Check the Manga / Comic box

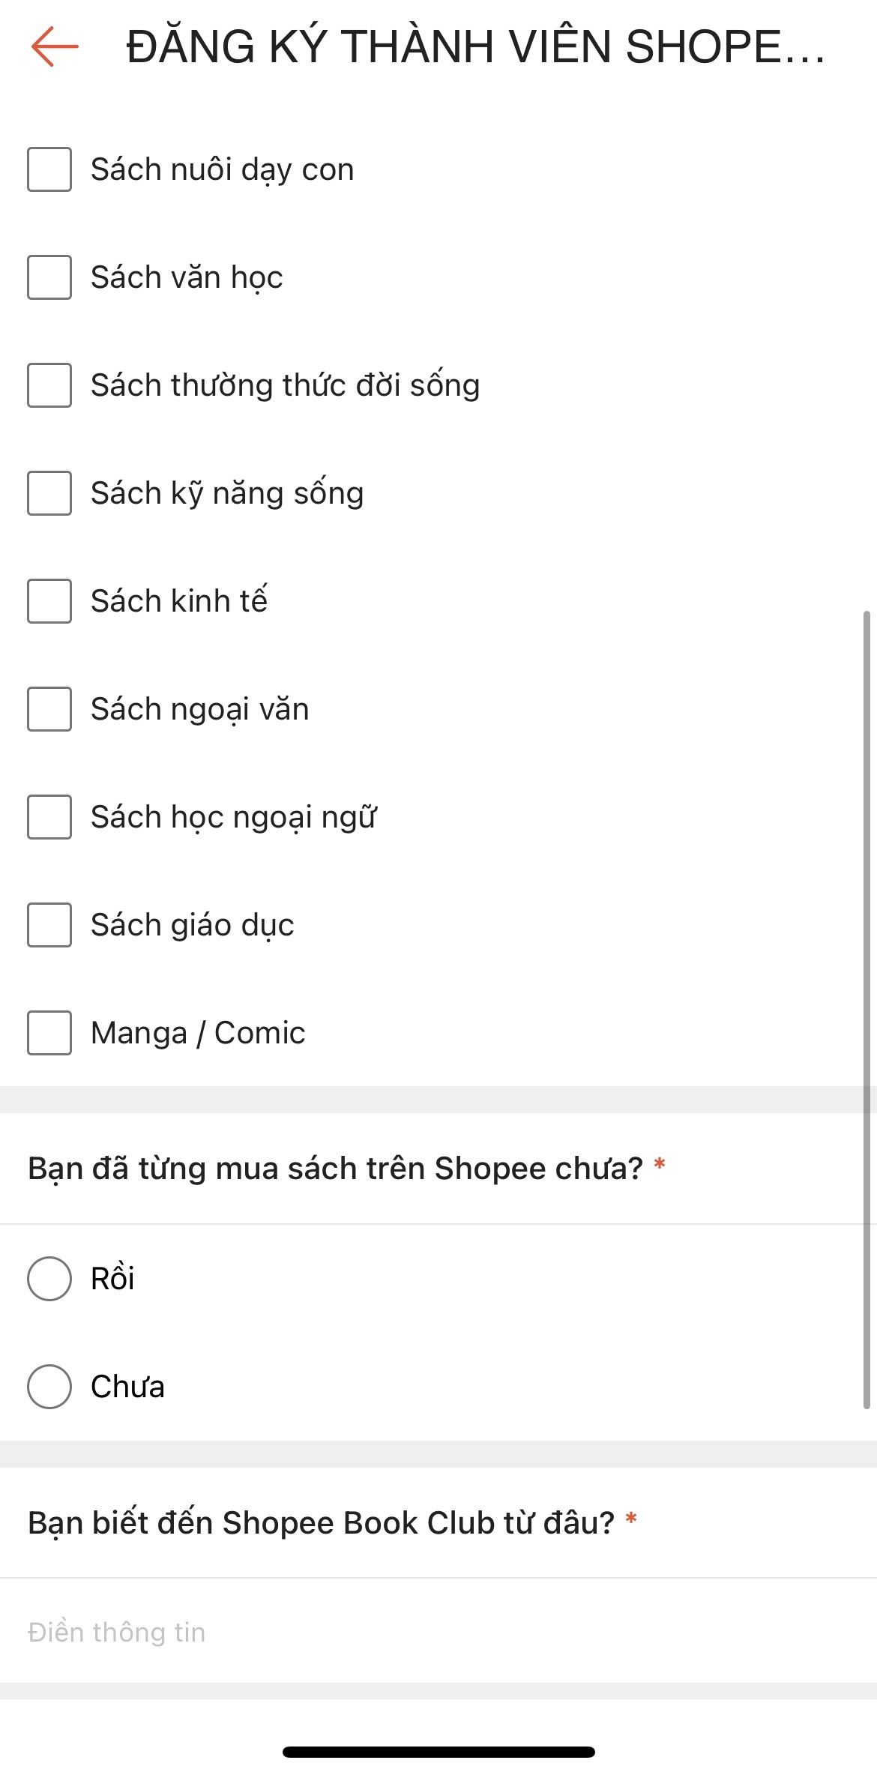coord(49,1033)
